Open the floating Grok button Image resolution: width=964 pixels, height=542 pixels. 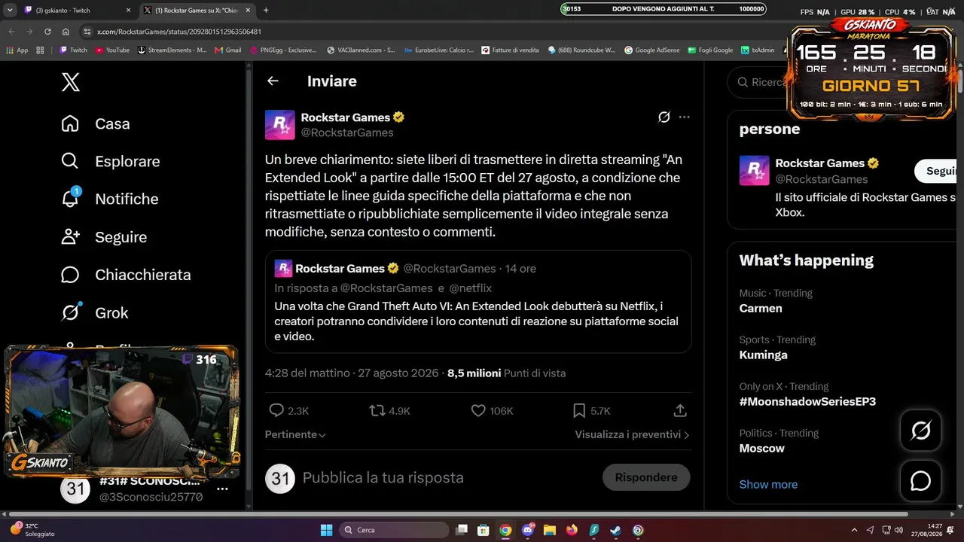[x=920, y=431]
